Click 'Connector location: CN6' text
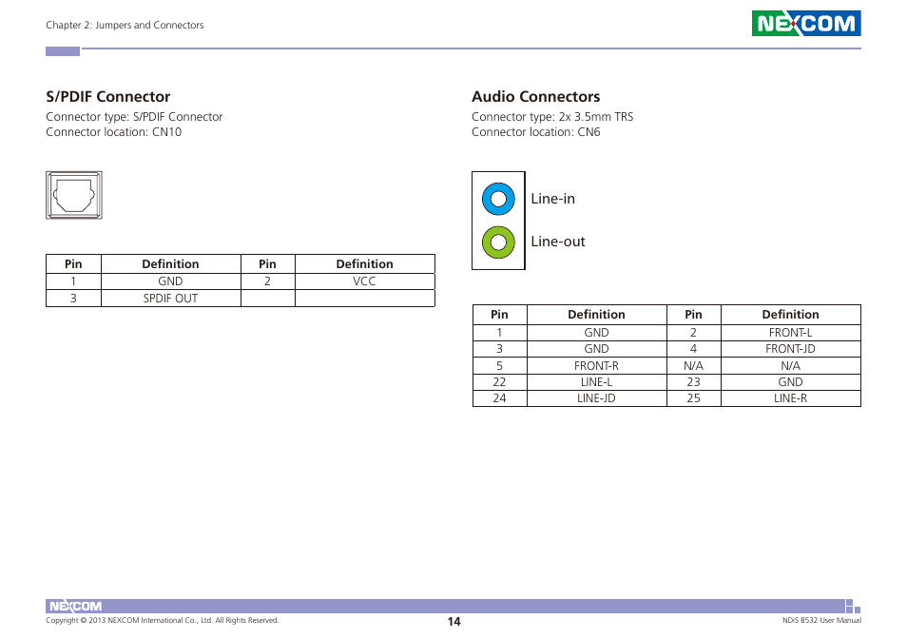Image resolution: width=907 pixels, height=639 pixels. click(536, 132)
